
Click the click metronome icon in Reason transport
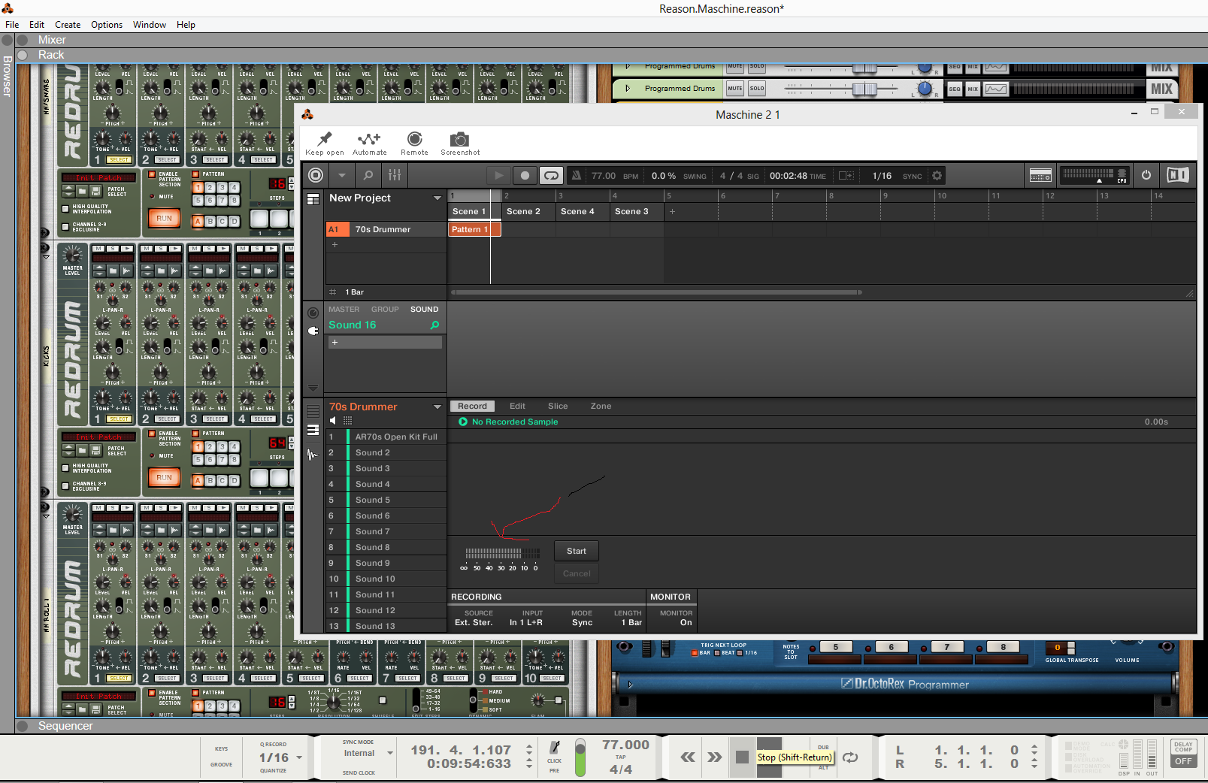[x=555, y=747]
